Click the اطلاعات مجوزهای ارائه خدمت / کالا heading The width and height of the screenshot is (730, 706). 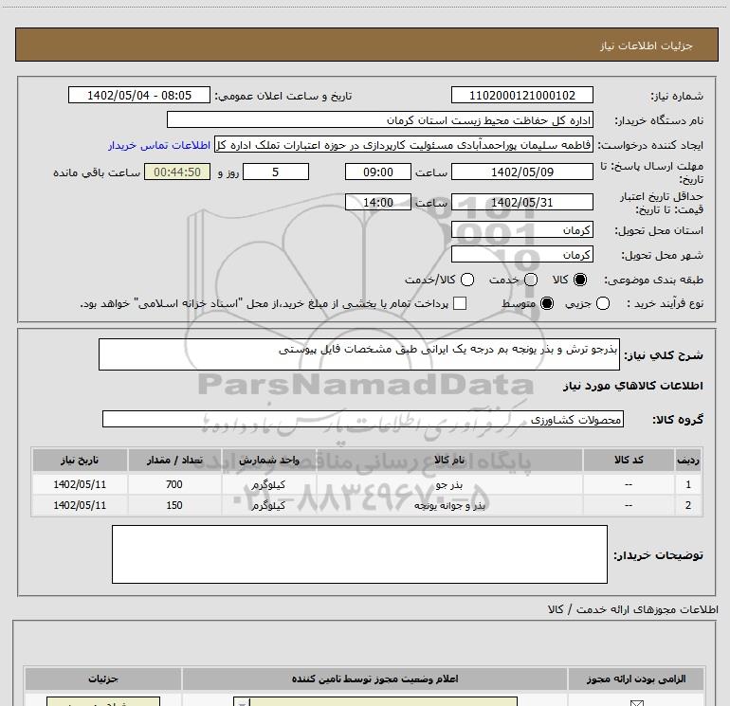point(632,609)
